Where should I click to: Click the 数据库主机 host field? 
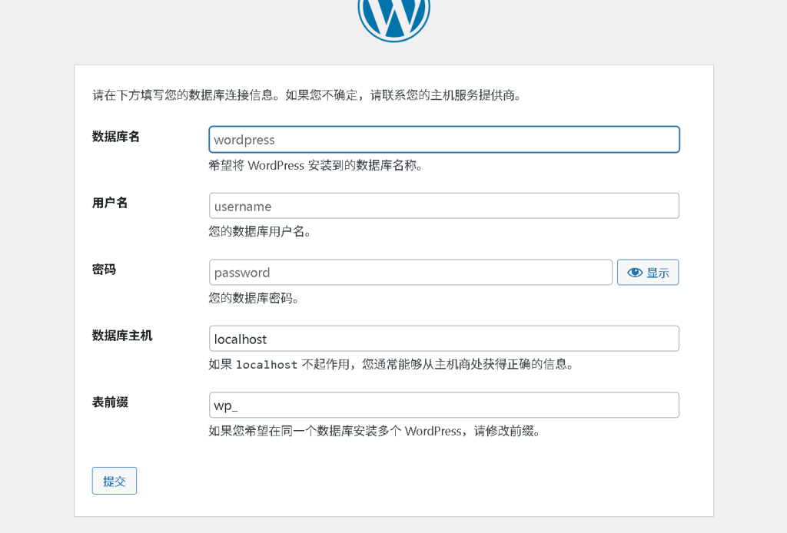(444, 338)
